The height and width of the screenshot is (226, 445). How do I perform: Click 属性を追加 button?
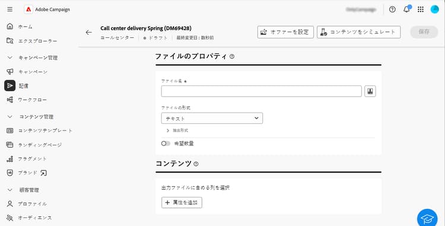[182, 202]
